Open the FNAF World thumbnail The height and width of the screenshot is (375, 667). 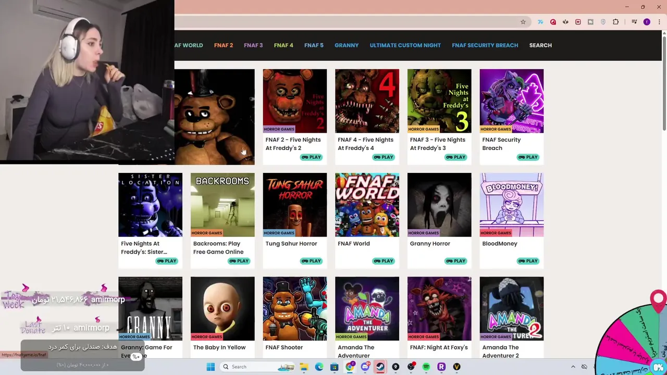[x=367, y=205]
